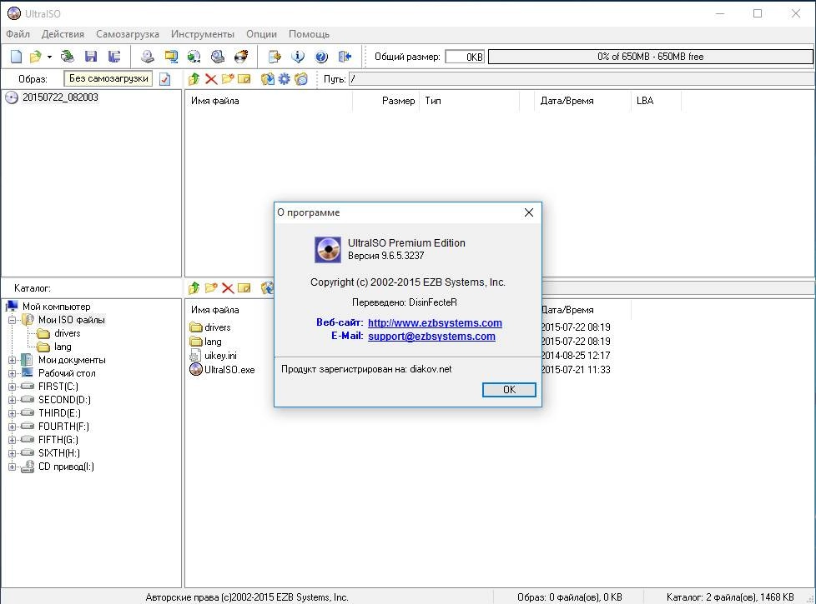Click New Folder icon in image toolbar
816x604 pixels.
tap(228, 79)
